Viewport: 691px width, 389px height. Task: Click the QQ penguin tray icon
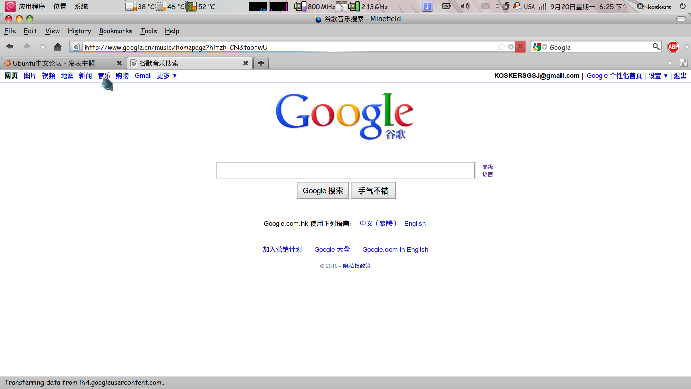pyautogui.click(x=517, y=6)
